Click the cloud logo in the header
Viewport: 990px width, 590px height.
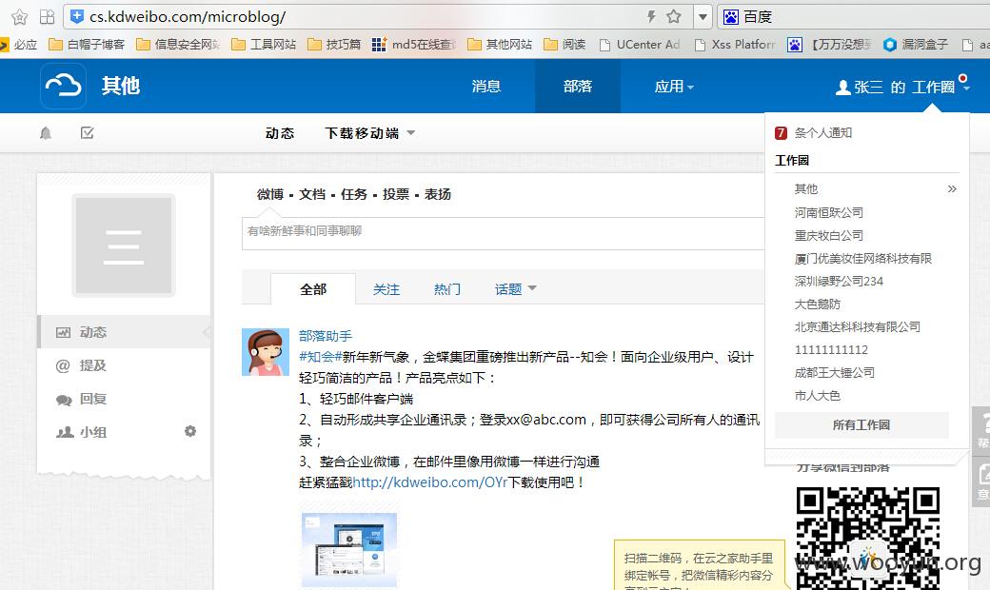[63, 86]
